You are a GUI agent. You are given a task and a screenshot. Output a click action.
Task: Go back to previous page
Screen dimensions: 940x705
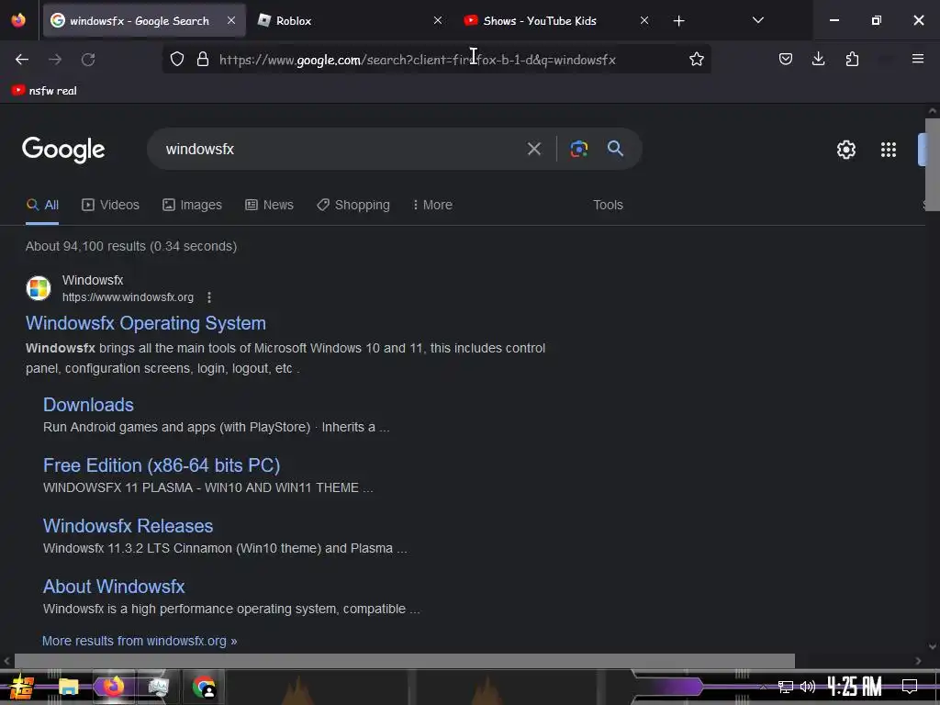tap(22, 60)
